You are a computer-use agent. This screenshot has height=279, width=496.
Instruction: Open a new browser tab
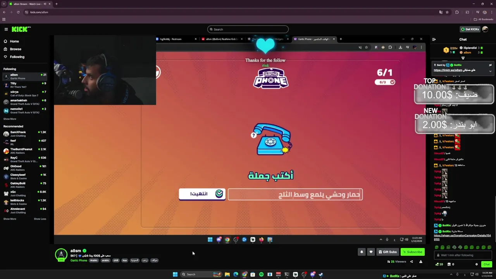point(56,4)
